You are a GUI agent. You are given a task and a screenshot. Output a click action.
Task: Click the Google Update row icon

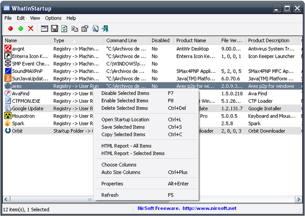click(8, 108)
